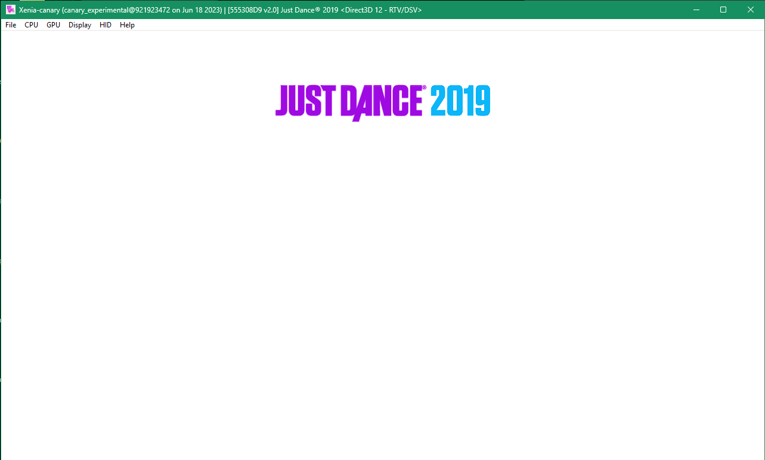Maximize the Xenia window

tap(723, 10)
